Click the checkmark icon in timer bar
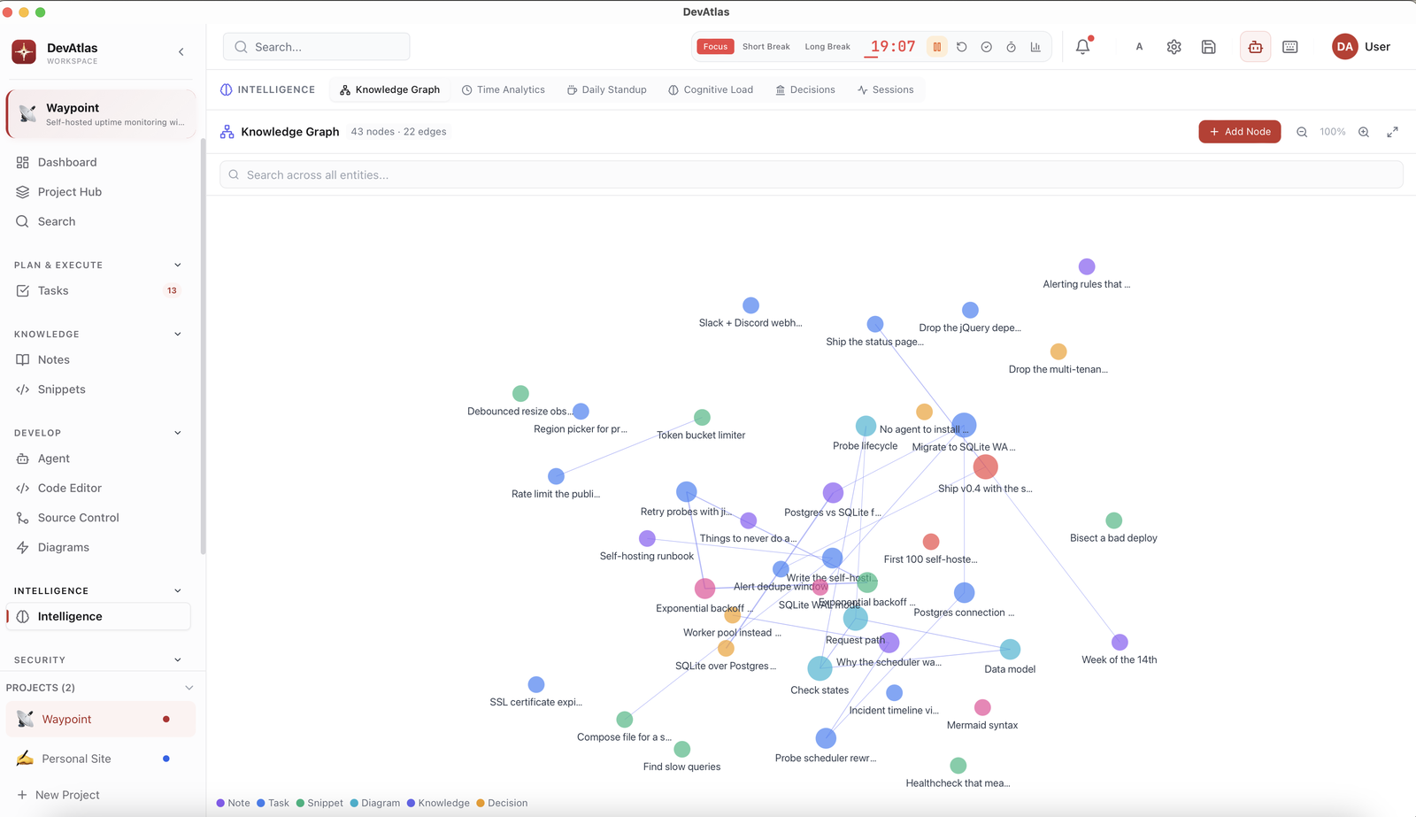The width and height of the screenshot is (1416, 817). pos(986,47)
